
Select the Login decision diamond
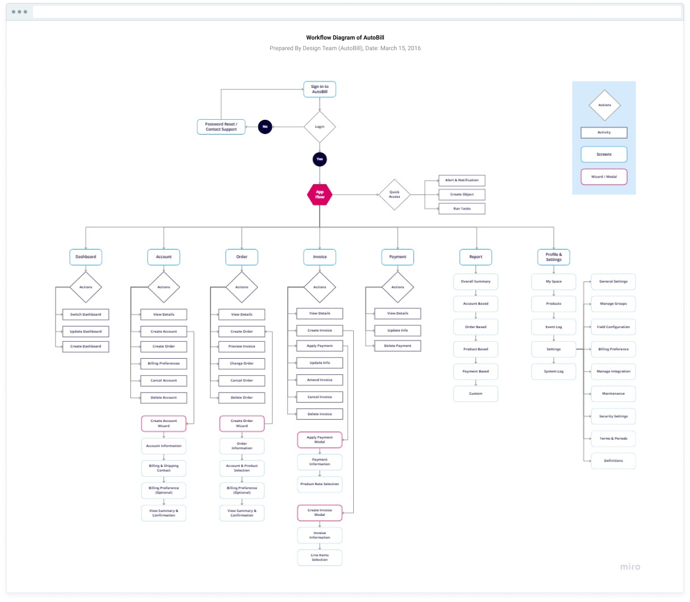[x=320, y=127]
